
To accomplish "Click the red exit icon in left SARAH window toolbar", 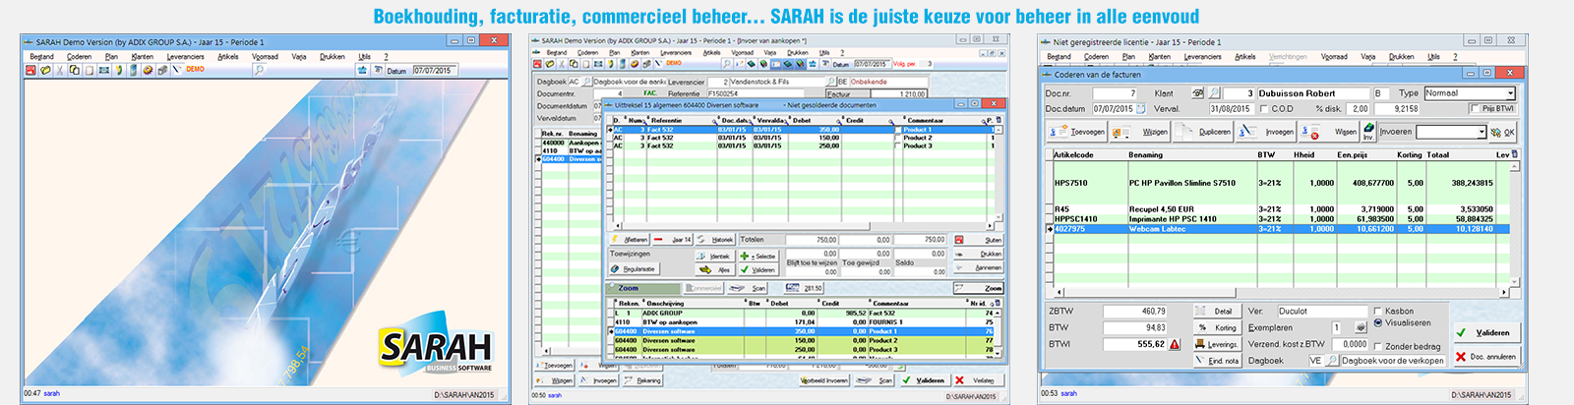I will point(30,70).
